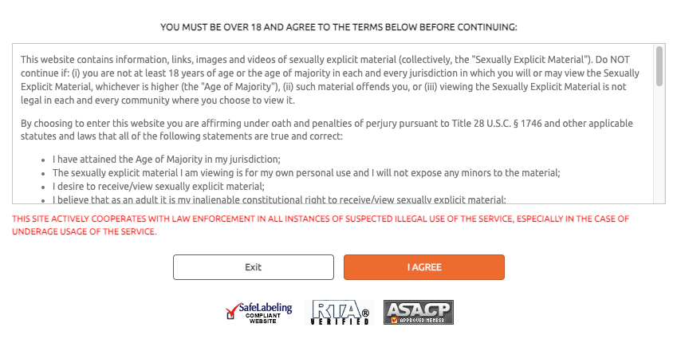Image resolution: width=673 pixels, height=343 pixels.
Task: Click the 'inalienable constitutional right' list item
Action: coord(280,199)
